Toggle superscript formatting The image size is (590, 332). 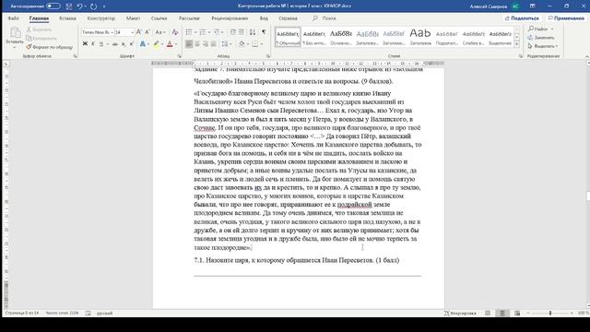(132, 44)
